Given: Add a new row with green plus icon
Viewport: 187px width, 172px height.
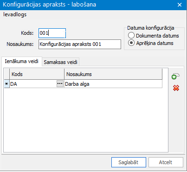Looking at the screenshot, I should tap(175, 76).
